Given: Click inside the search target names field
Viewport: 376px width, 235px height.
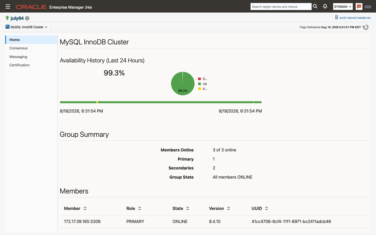Looking at the screenshot, I should tap(281, 7).
